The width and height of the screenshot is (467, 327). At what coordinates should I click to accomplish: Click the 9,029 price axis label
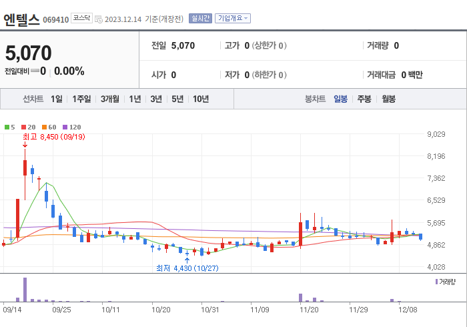(x=436, y=134)
